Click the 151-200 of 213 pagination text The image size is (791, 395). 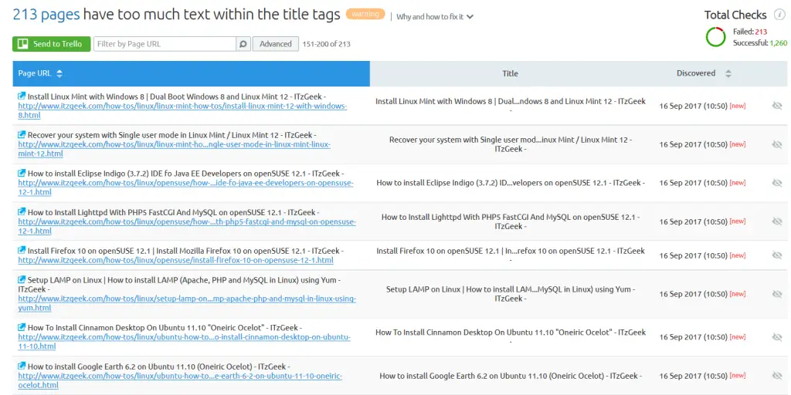coord(327,44)
